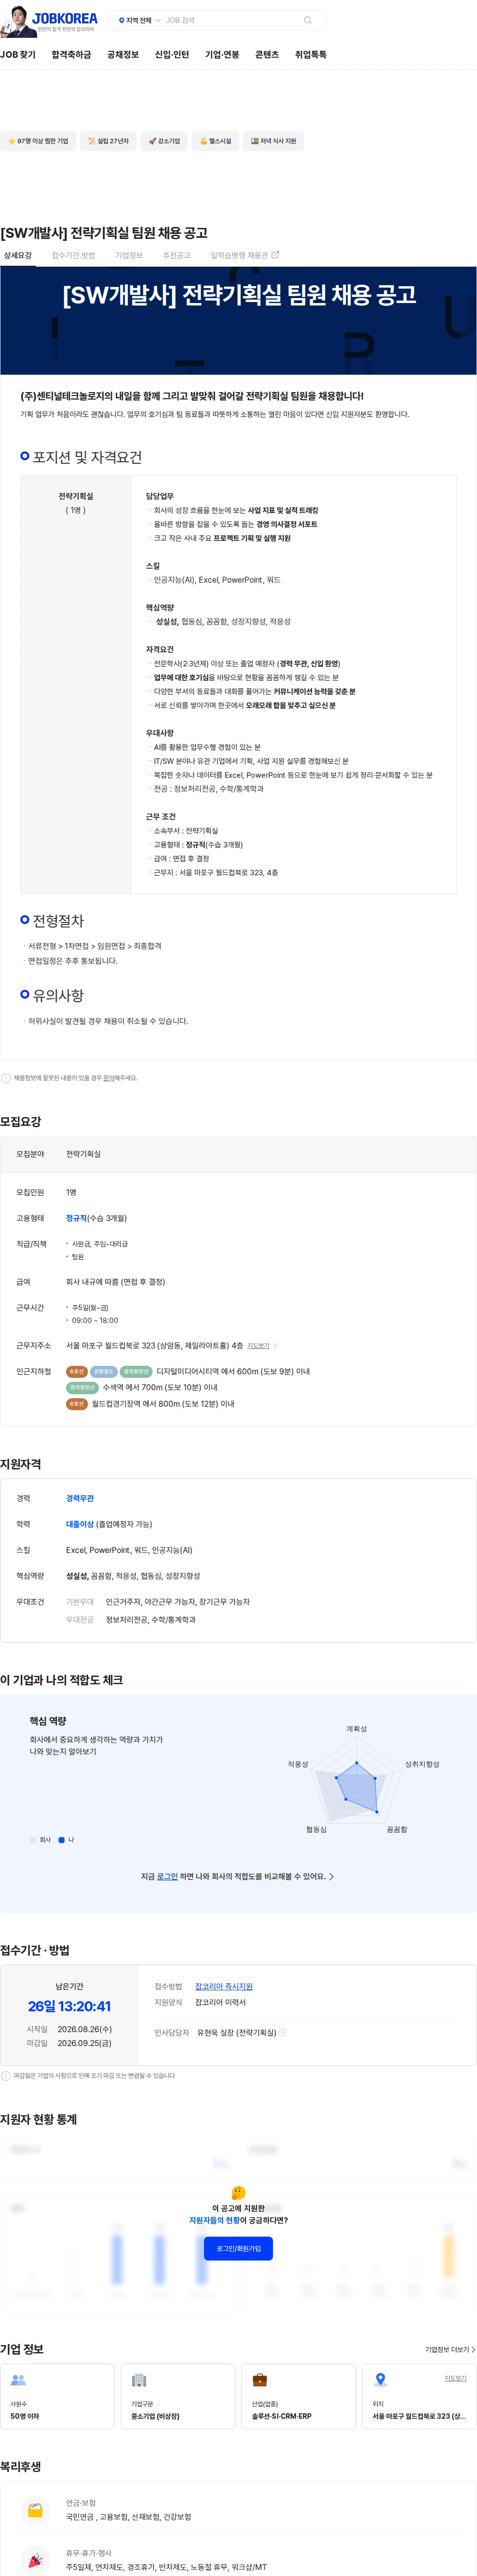The image size is (477, 2576).
Task: Open the 잡코리아 즉시지원 link
Action: (224, 1986)
